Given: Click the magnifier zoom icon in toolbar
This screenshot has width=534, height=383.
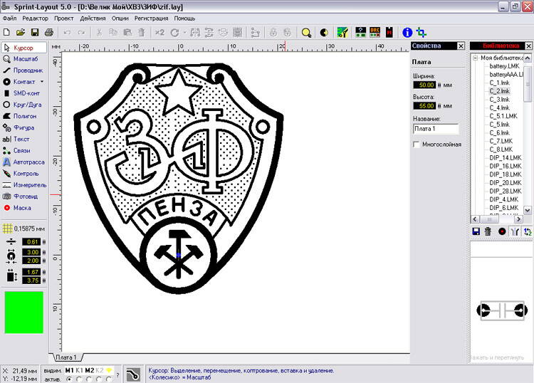Looking at the screenshot, I should coord(306,33).
